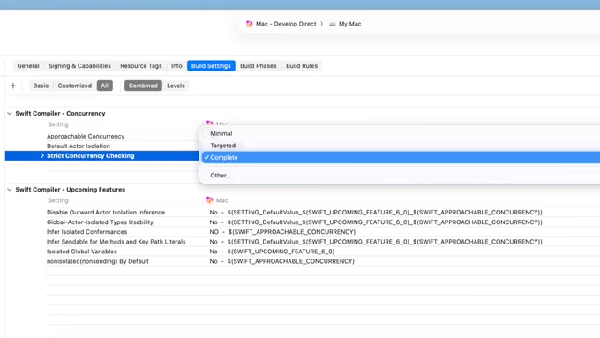Select the checked Complete option
The image size is (600, 338).
(400, 157)
